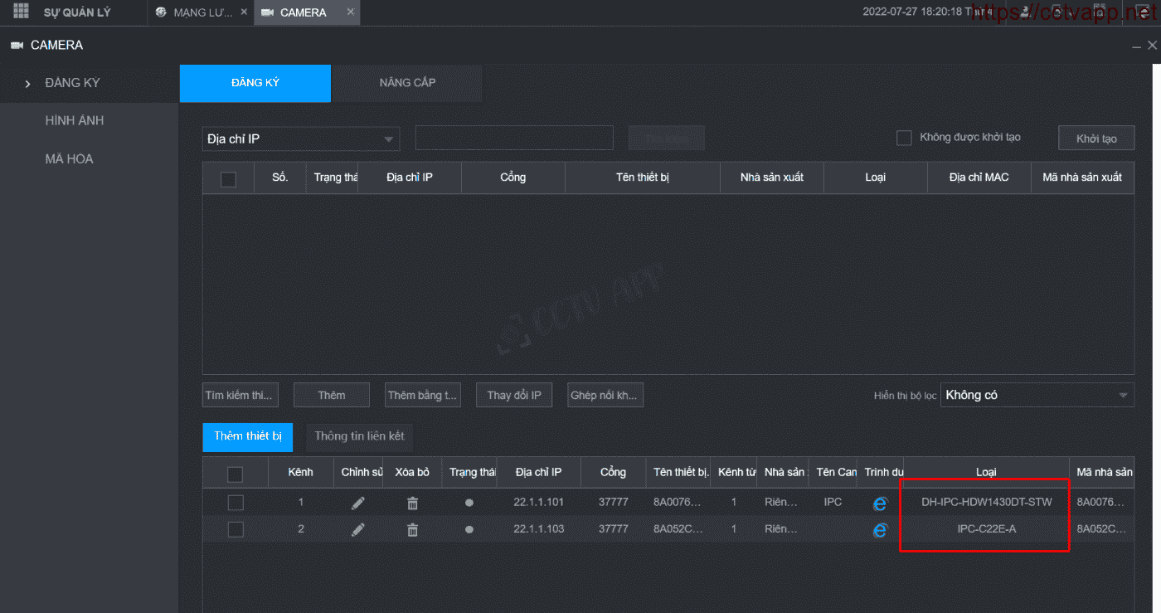
Task: Open the main menu grid icon
Action: pyautogui.click(x=21, y=12)
